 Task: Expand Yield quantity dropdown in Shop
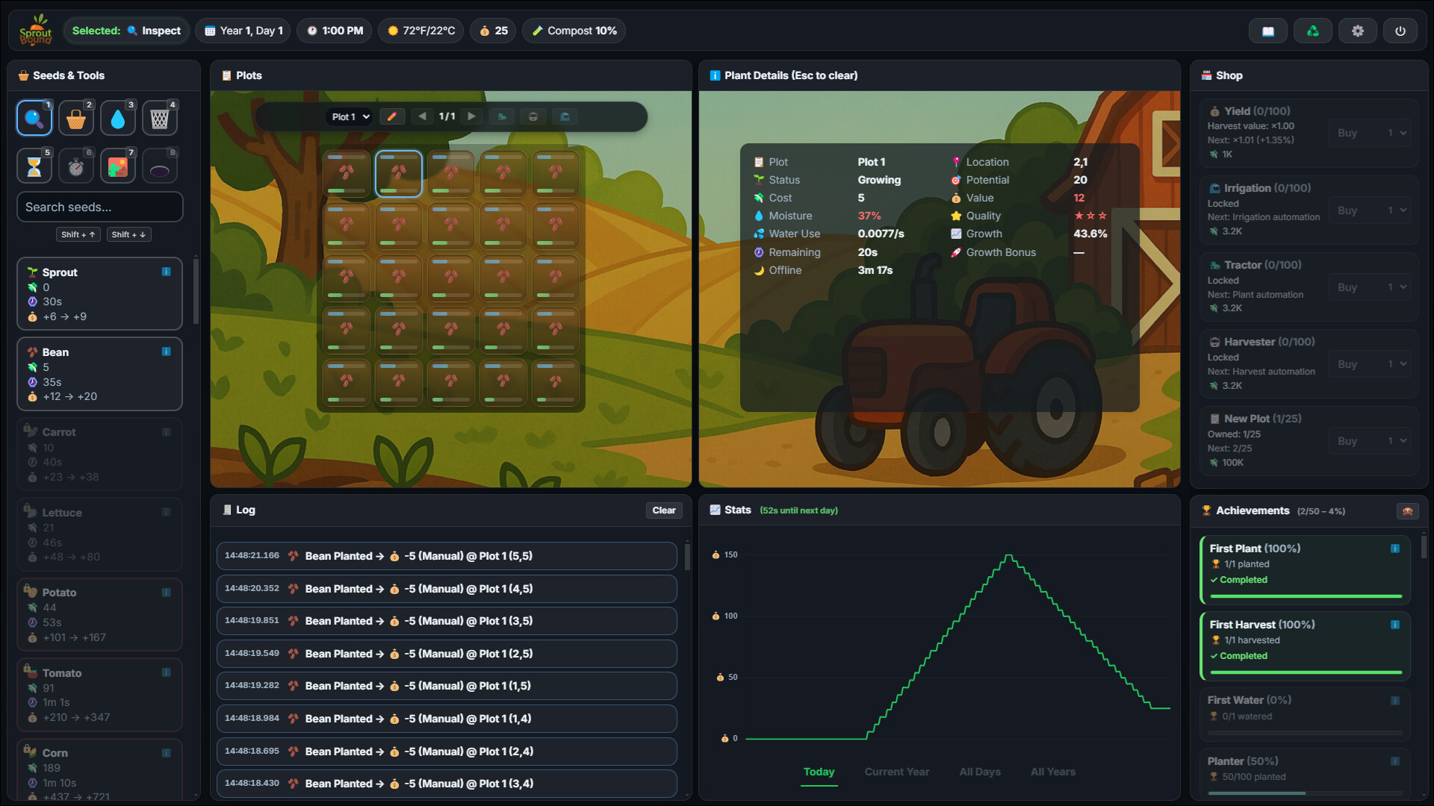click(x=1397, y=133)
